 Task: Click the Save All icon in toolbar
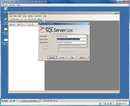tap(35, 19)
